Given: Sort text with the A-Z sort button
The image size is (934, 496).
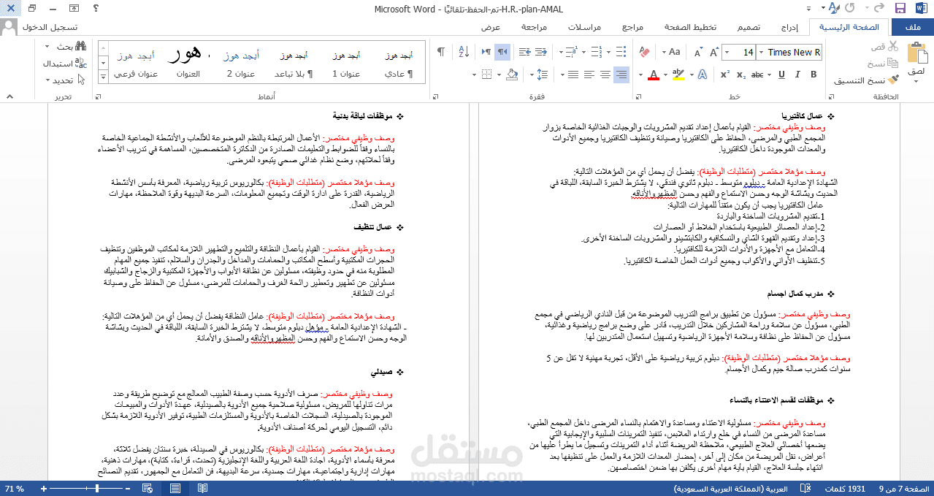Looking at the screenshot, I should click(x=464, y=53).
